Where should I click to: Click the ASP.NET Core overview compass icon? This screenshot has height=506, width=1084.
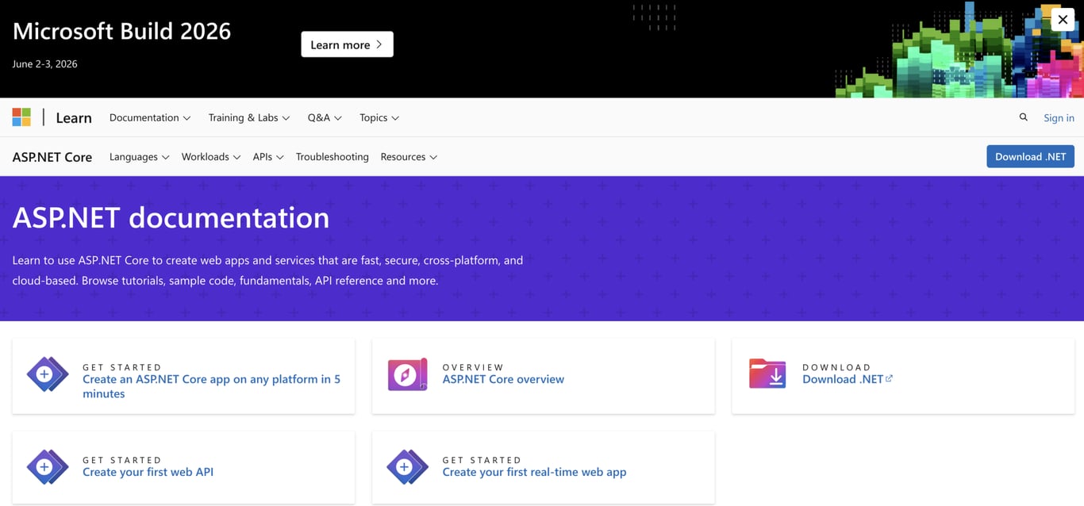407,374
